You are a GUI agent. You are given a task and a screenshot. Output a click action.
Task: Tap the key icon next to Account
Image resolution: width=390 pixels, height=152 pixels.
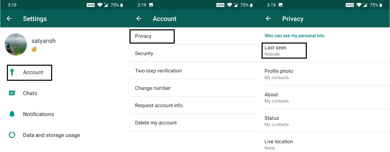click(12, 72)
